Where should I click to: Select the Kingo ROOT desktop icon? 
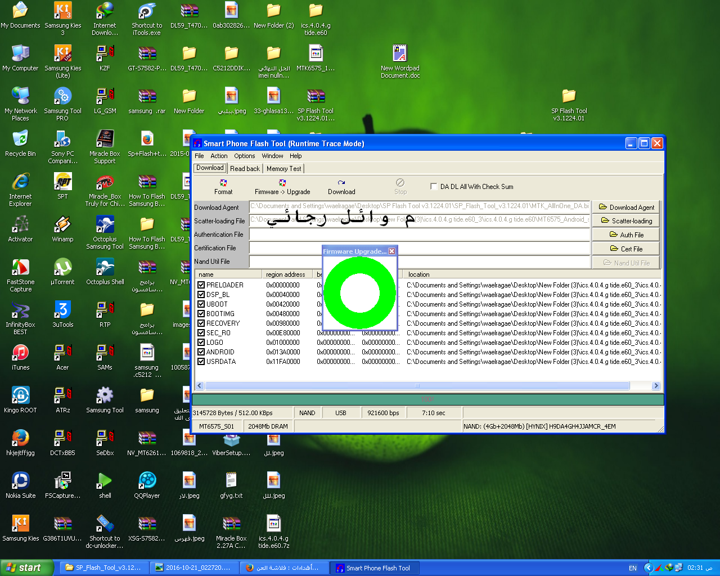tap(20, 400)
